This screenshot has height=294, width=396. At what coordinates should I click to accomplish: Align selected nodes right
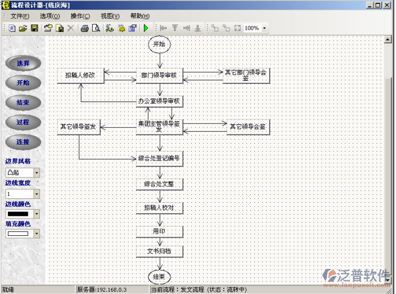(x=187, y=28)
